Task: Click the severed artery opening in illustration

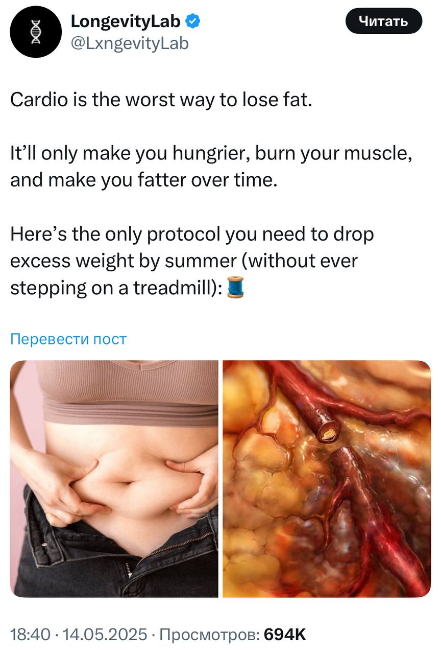Action: pos(327,432)
